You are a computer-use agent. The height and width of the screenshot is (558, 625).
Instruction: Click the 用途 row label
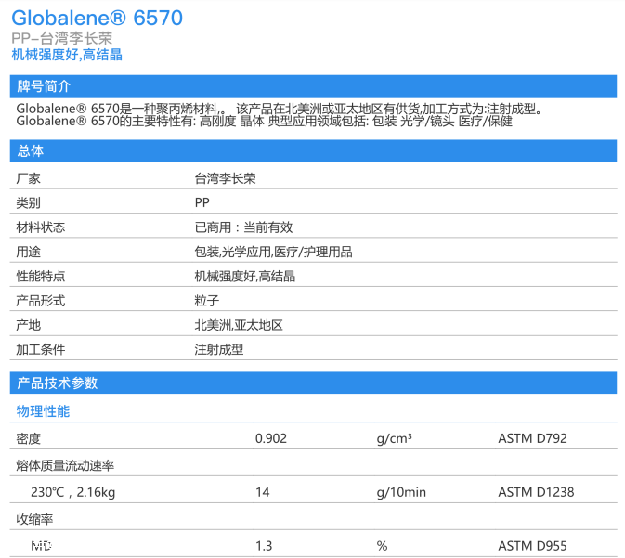point(28,252)
